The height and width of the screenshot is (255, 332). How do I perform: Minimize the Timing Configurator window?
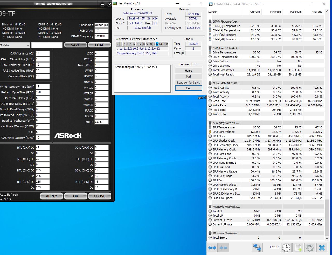(102, 4)
